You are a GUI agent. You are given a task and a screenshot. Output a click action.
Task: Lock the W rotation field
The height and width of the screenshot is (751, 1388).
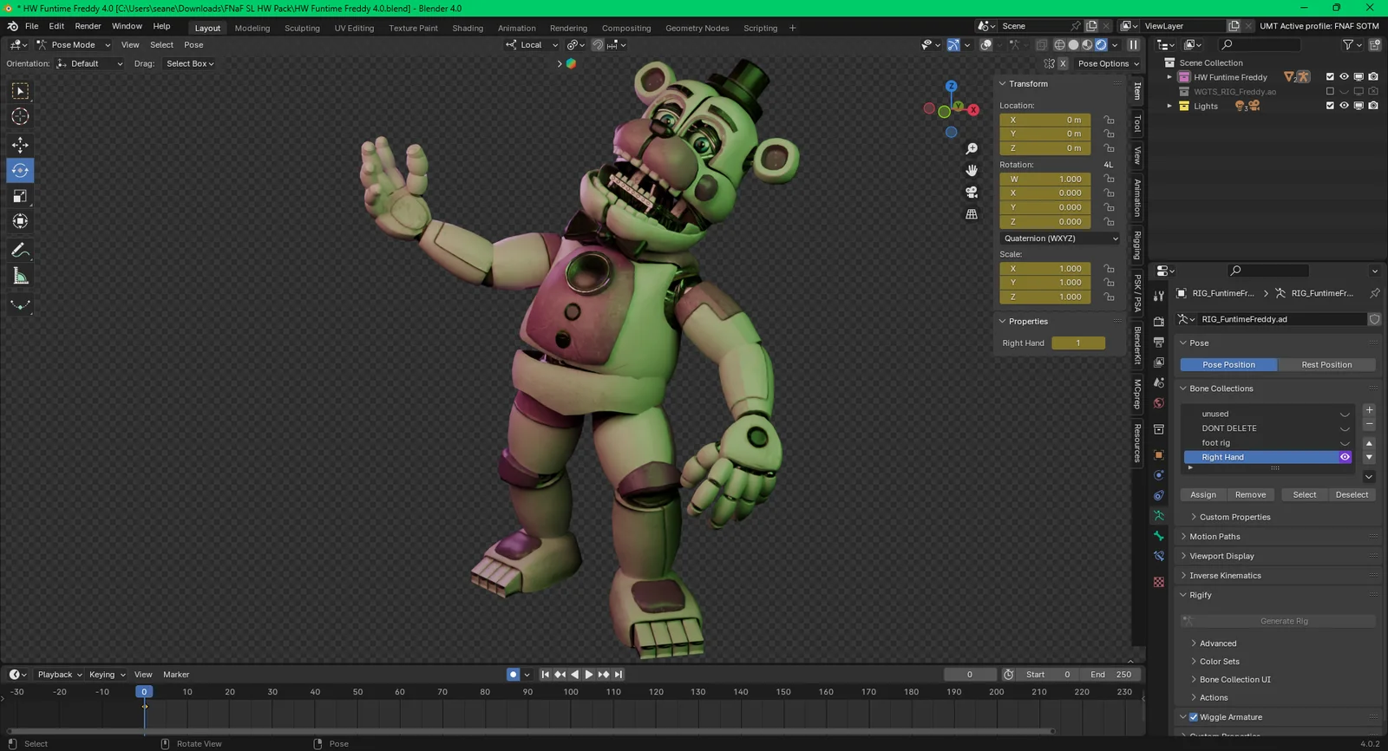click(x=1109, y=179)
